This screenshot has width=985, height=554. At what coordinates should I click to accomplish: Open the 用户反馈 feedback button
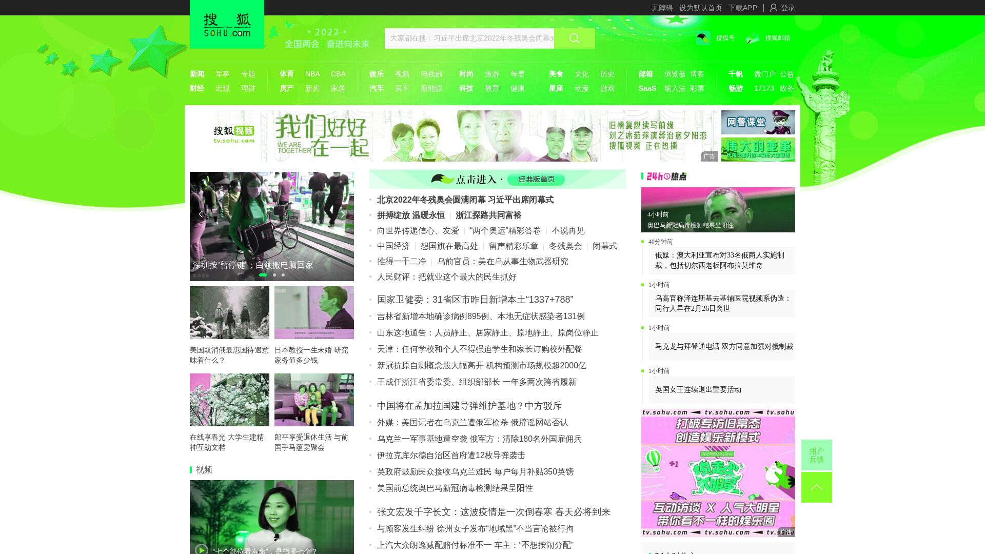[x=817, y=455]
